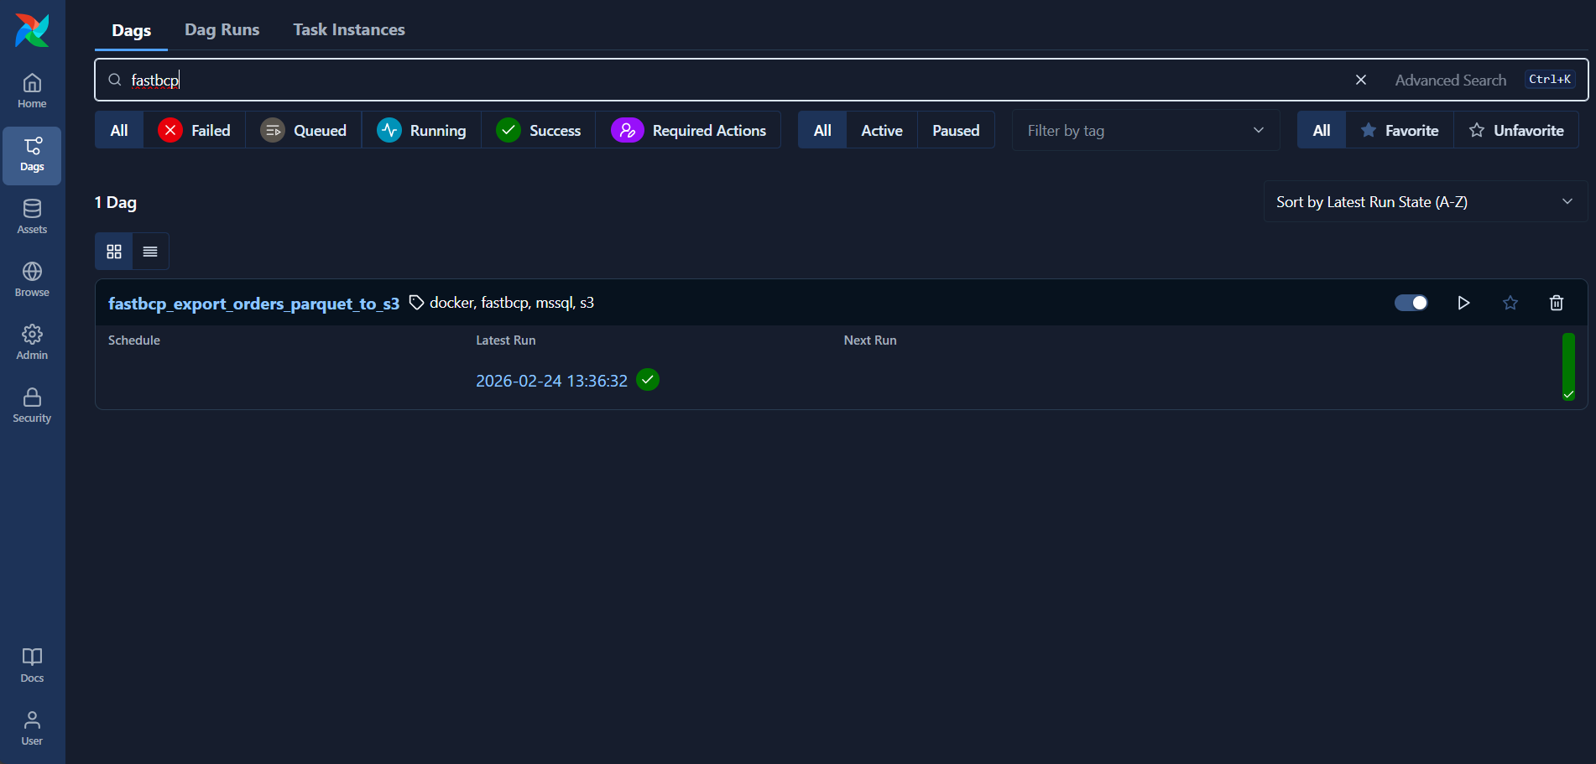Click the Security lock icon
The width and height of the screenshot is (1596, 764).
pyautogui.click(x=32, y=404)
